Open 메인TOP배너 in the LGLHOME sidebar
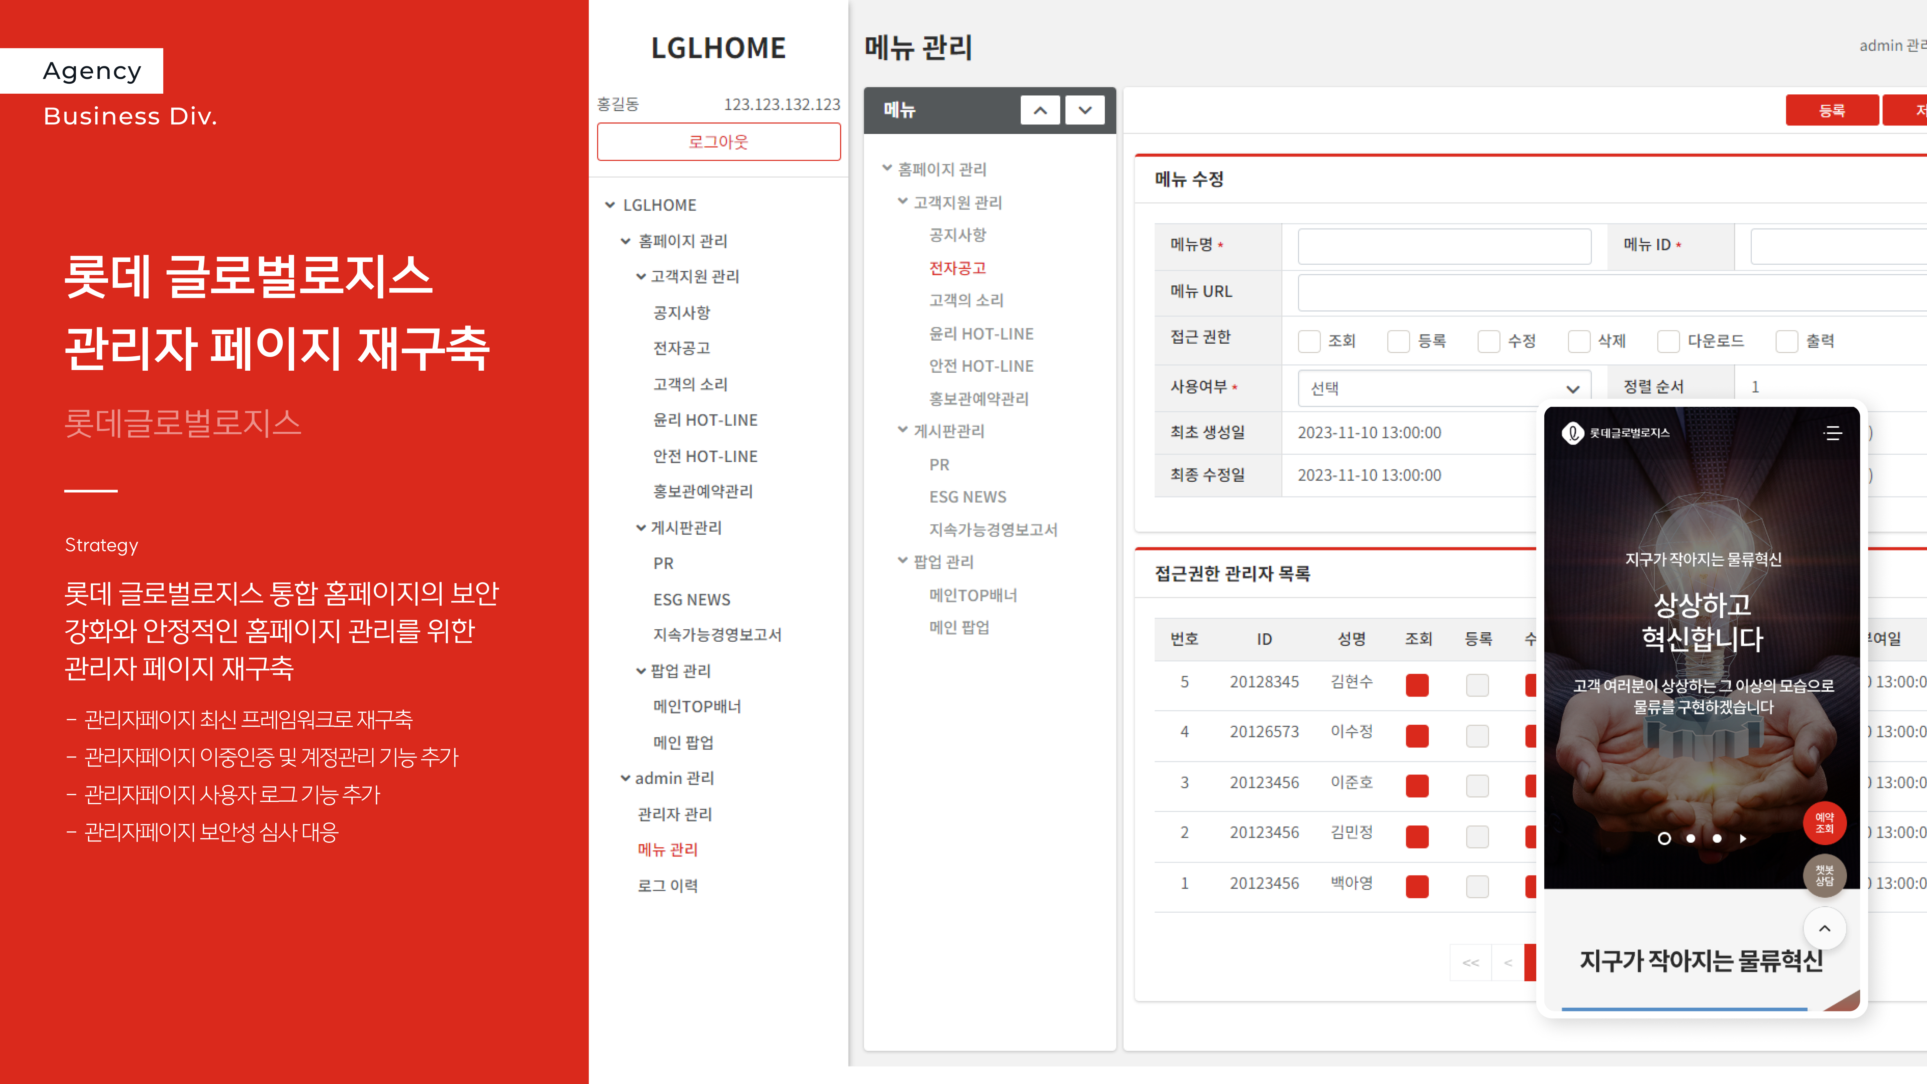This screenshot has height=1084, width=1927. pyautogui.click(x=697, y=706)
